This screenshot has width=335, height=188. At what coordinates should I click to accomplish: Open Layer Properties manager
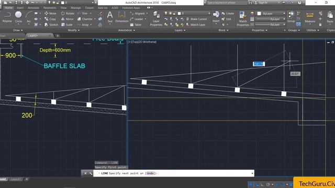point(156,19)
